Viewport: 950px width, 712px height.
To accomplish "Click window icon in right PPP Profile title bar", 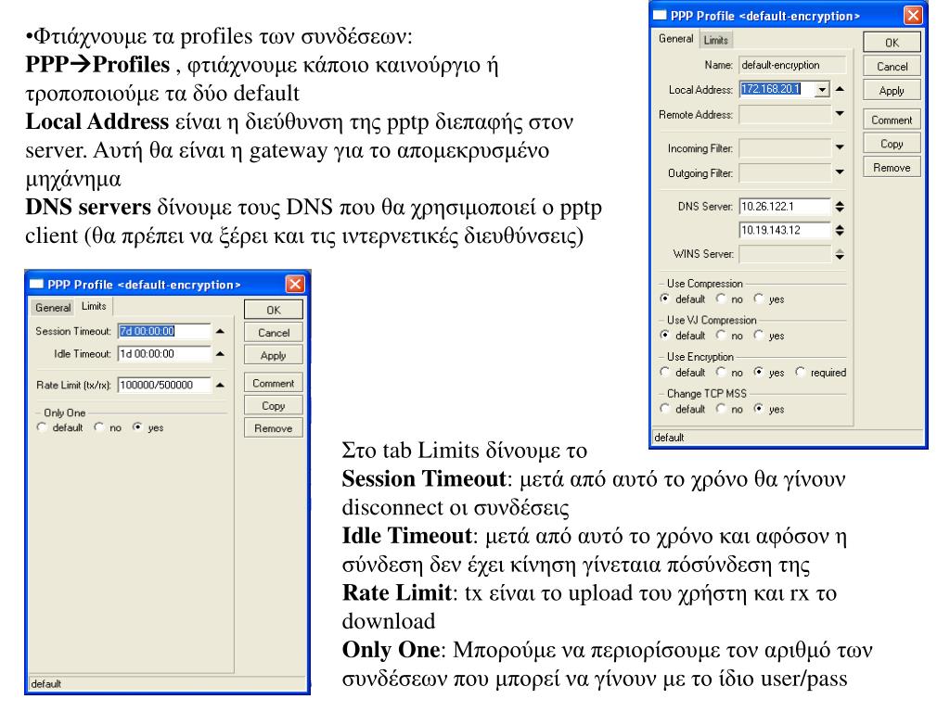I will [x=661, y=15].
